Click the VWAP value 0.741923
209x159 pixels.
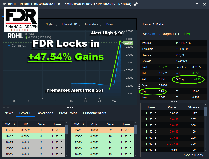181,61
